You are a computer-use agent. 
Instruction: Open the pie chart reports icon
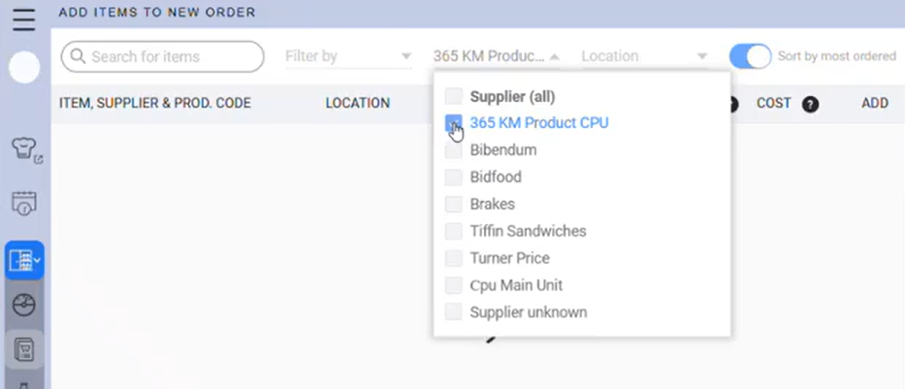click(x=23, y=305)
